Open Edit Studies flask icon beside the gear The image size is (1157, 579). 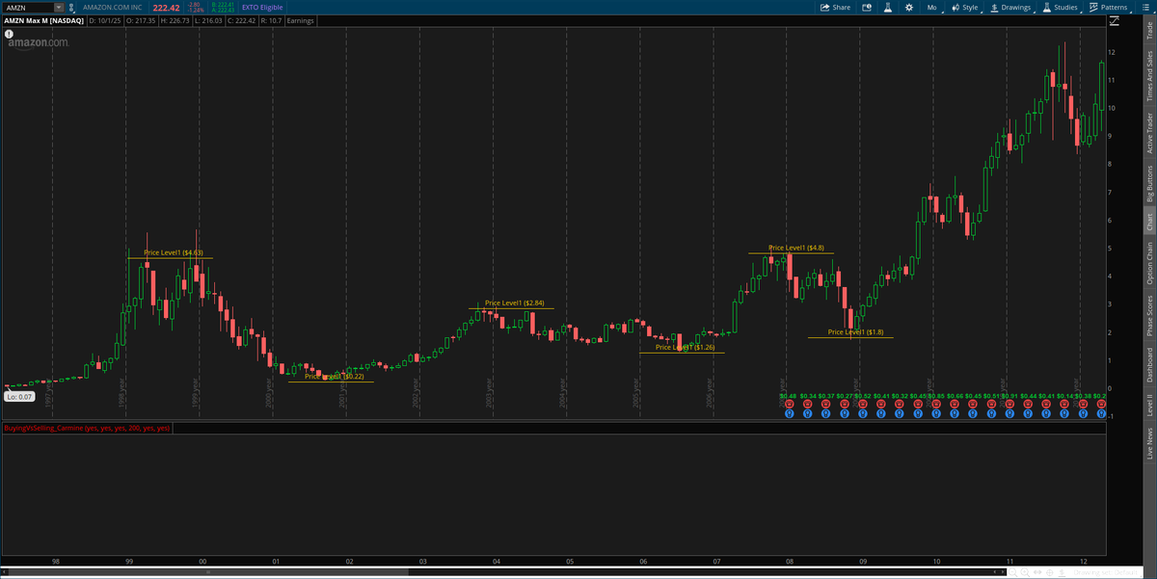point(887,7)
